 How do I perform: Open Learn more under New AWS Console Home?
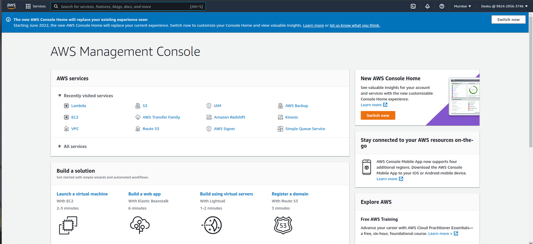pos(371,105)
